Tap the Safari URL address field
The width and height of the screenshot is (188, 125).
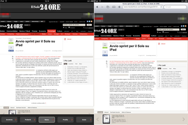[x=140, y=7]
